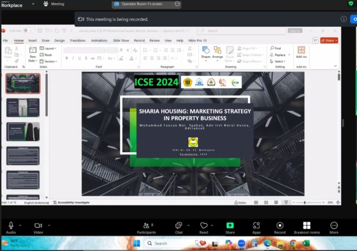
Task: Open Breakout rooms
Action: 306,226
